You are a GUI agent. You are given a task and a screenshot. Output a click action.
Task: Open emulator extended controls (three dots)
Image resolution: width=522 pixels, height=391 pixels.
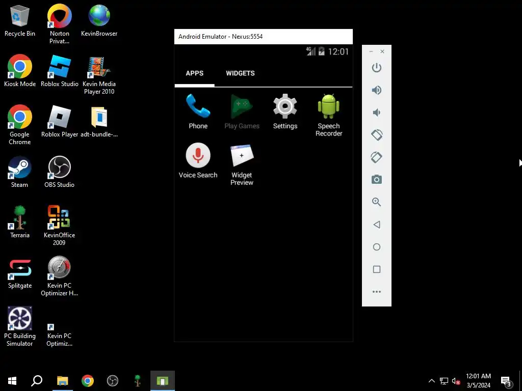coord(377,292)
